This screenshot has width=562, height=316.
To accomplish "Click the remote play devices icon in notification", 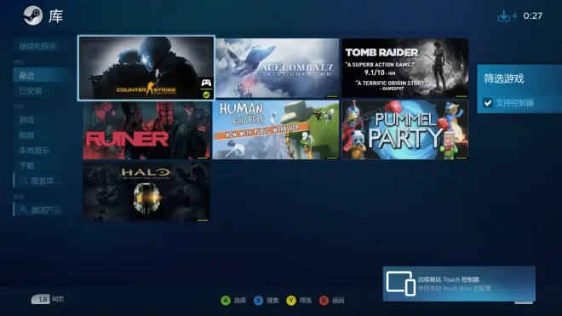I will point(401,284).
